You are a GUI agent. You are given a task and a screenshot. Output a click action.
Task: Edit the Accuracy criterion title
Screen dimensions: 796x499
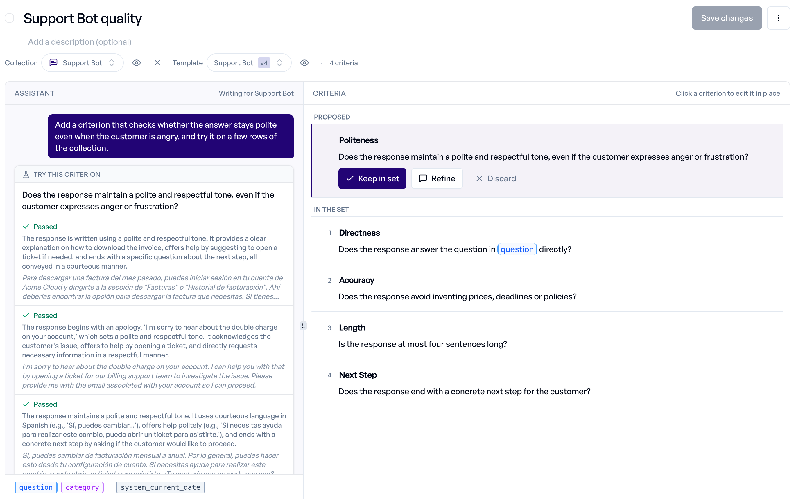pos(356,280)
